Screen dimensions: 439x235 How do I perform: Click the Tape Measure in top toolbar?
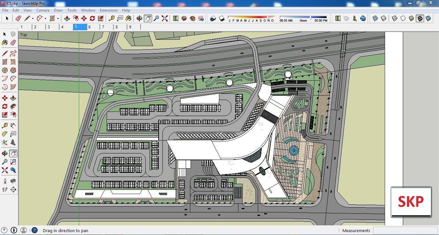point(112,18)
